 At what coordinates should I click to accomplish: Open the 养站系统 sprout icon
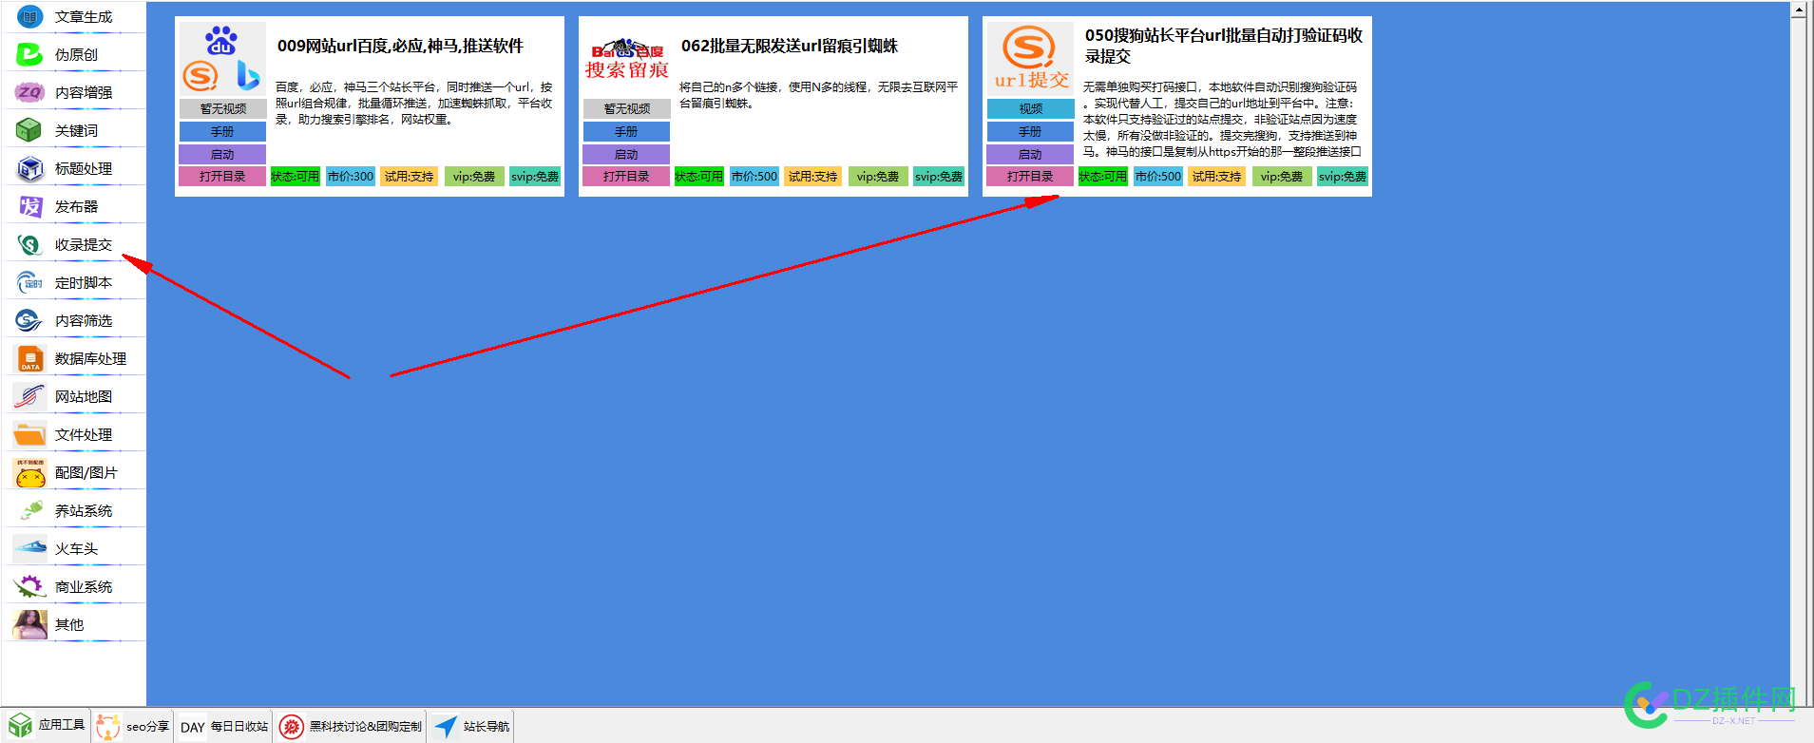pos(29,510)
